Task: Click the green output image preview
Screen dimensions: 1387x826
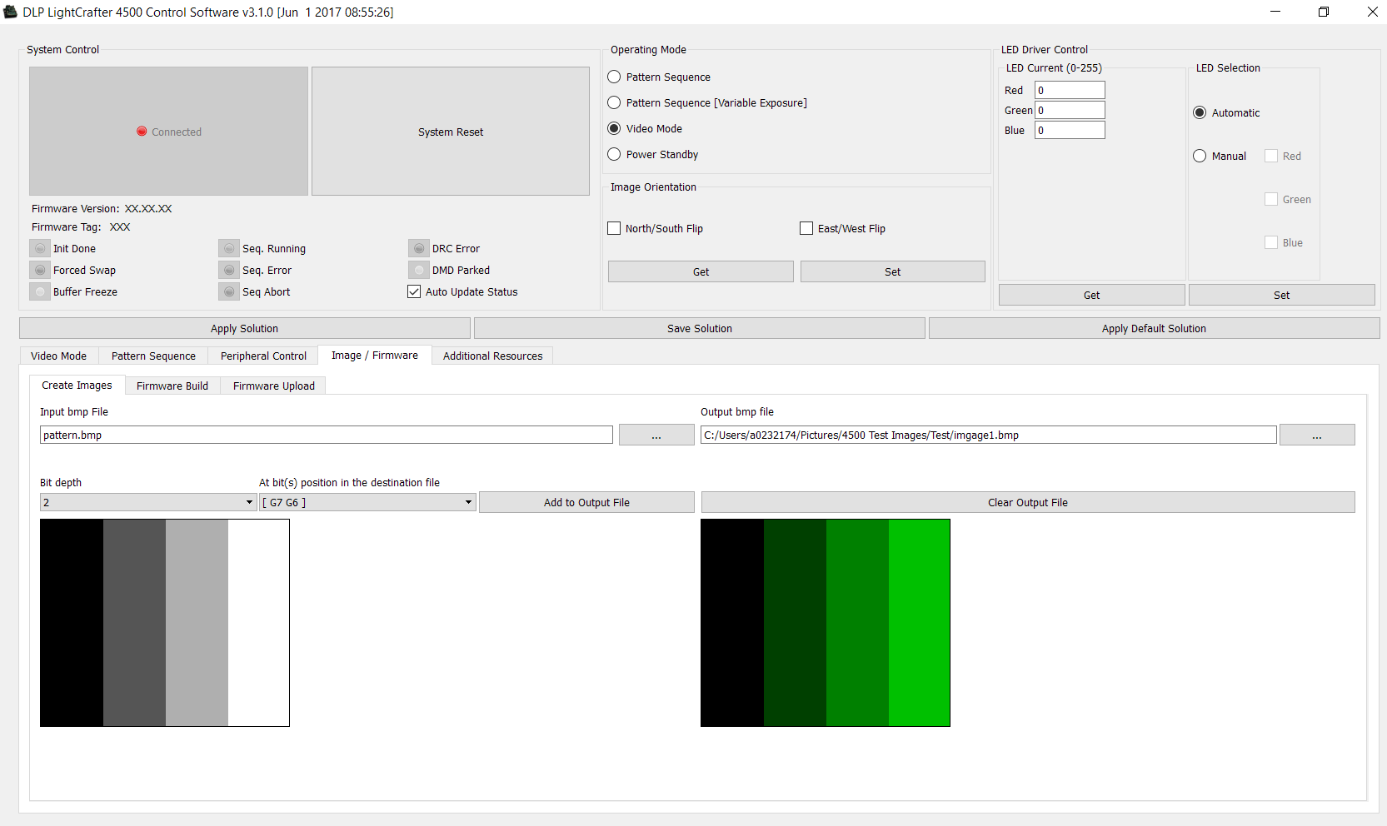Action: 826,623
